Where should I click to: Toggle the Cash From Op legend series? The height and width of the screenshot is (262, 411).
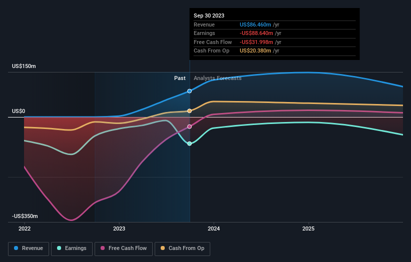[x=182, y=248]
